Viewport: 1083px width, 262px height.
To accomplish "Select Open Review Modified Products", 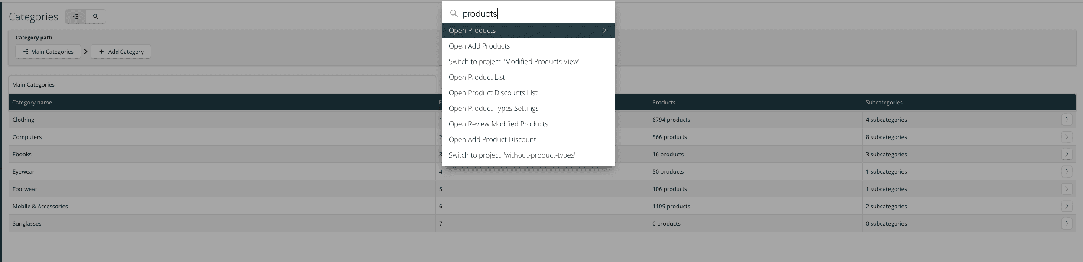I will [498, 124].
